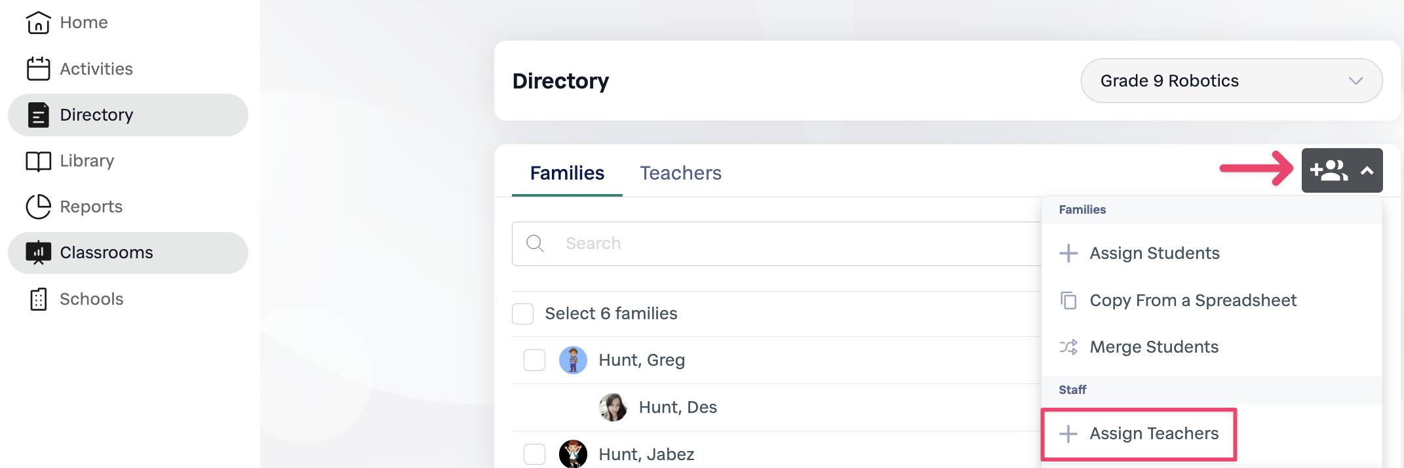Tick the checkbox beside Hunt, Greg

[534, 361]
